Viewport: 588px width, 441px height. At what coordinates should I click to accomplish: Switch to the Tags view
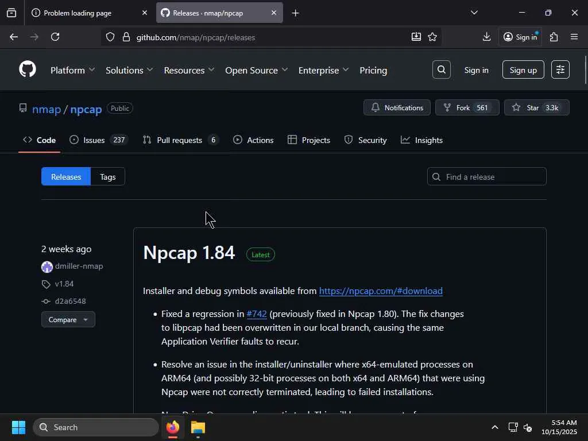pyautogui.click(x=107, y=177)
